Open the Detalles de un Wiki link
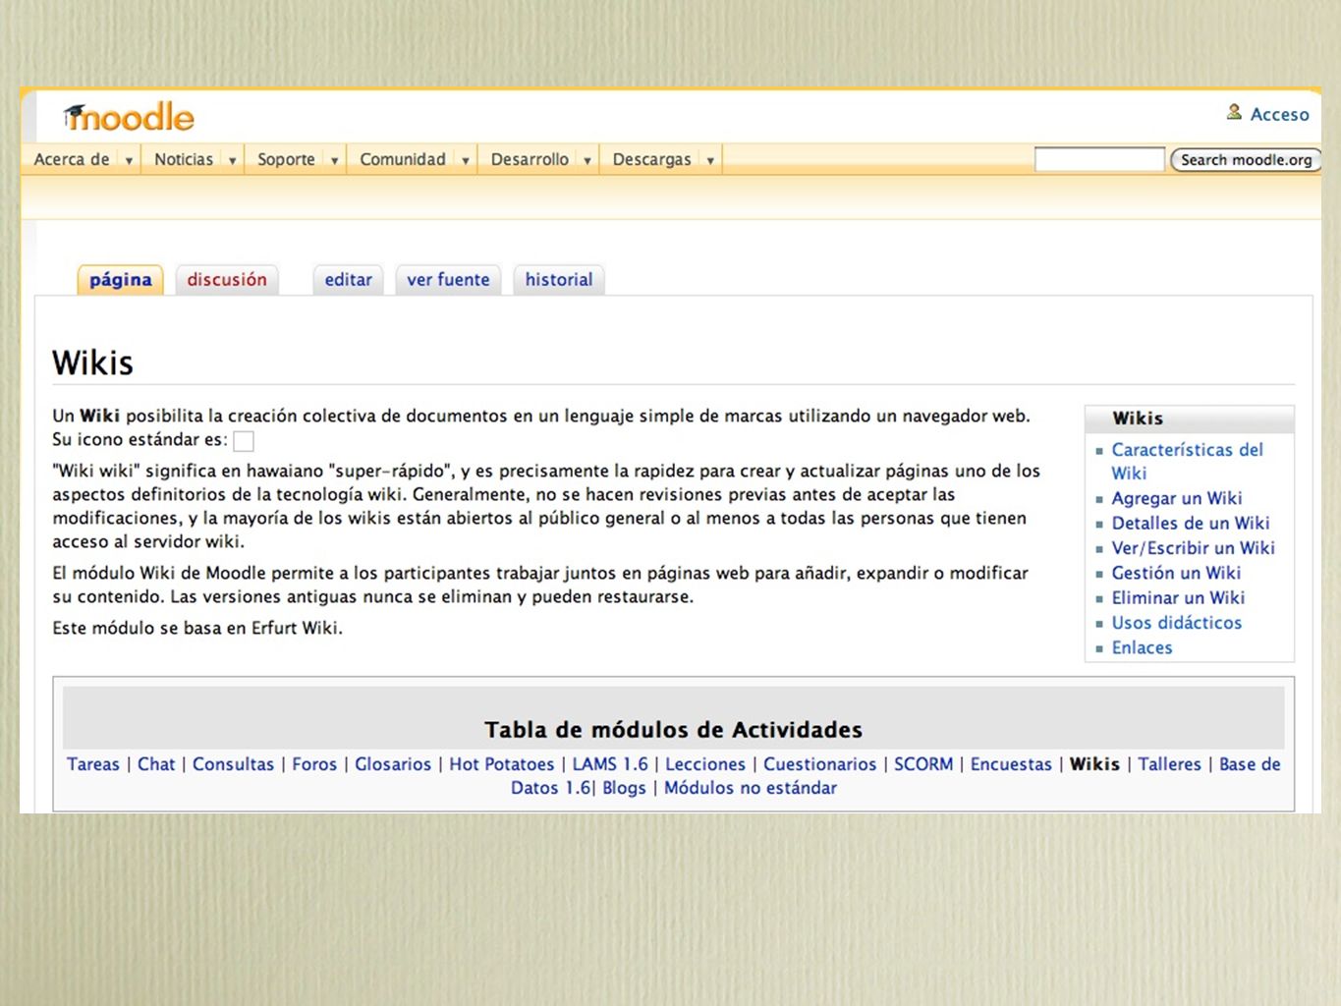1341x1006 pixels. (1191, 523)
